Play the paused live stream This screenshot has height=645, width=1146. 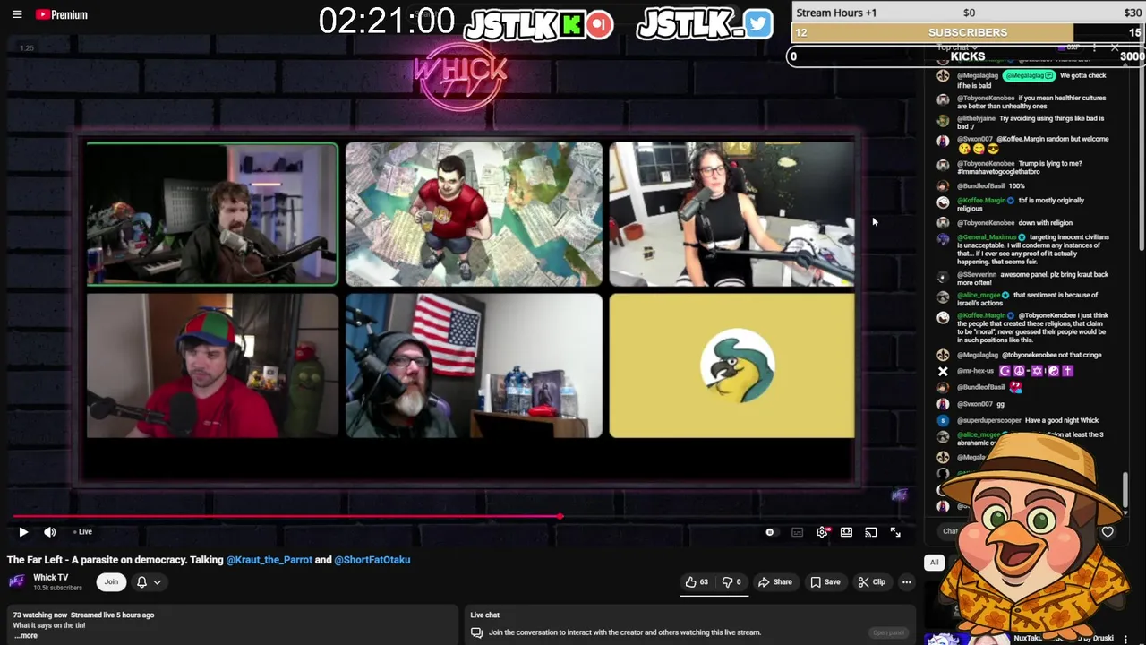23,532
